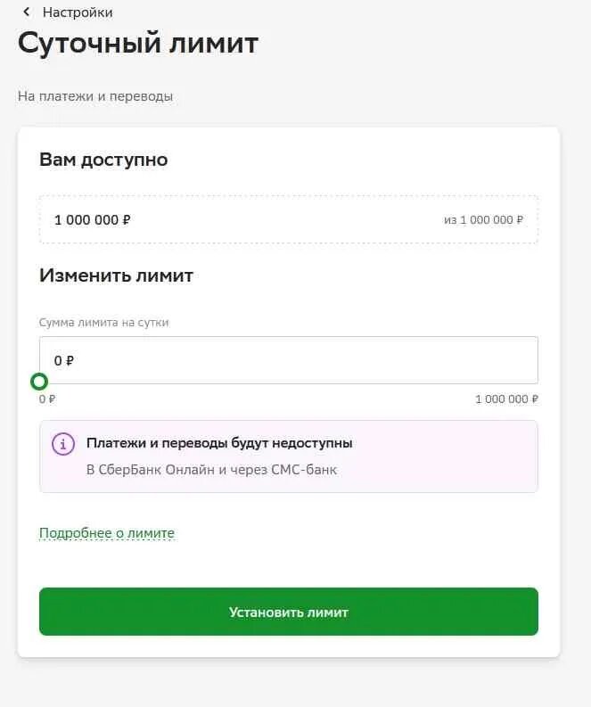Focus the daily limit amount input field
The height and width of the screenshot is (707, 591).
point(289,360)
